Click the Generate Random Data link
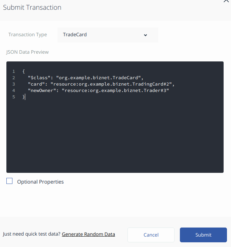The height and width of the screenshot is (247, 231). click(x=88, y=234)
